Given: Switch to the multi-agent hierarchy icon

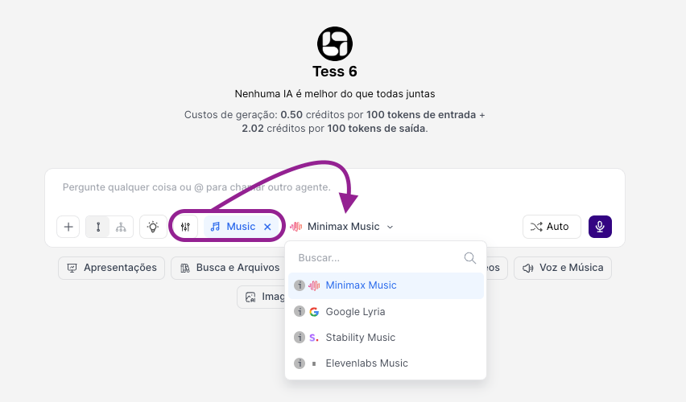Looking at the screenshot, I should (121, 227).
